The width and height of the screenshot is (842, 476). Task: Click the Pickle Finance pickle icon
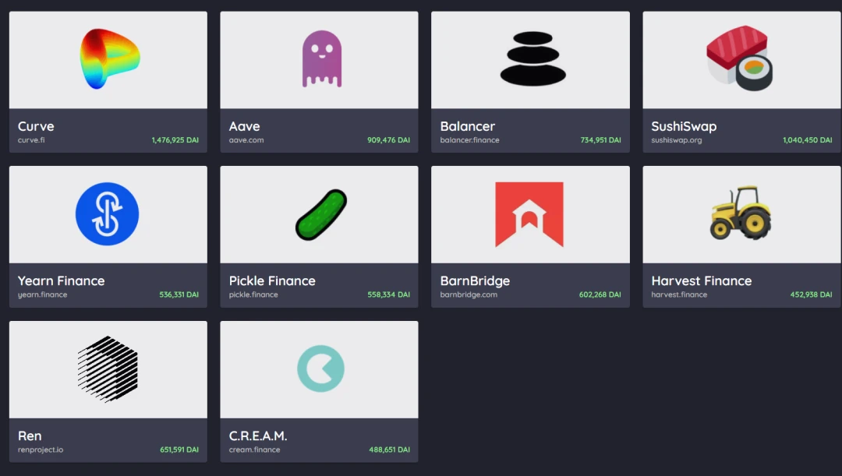coord(321,215)
